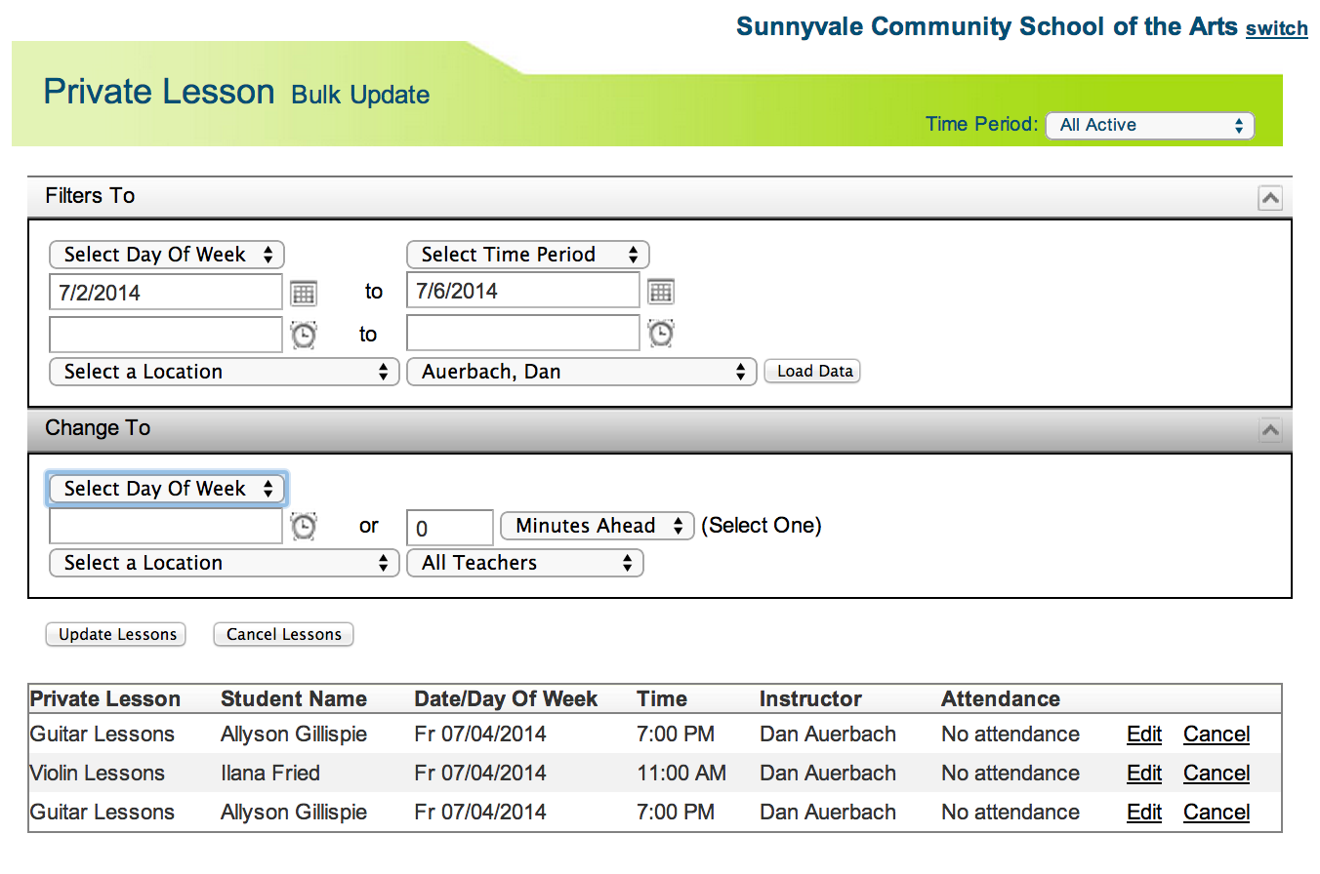Collapse the Change To section
This screenshot has height=874, width=1320.
pos(1269,430)
